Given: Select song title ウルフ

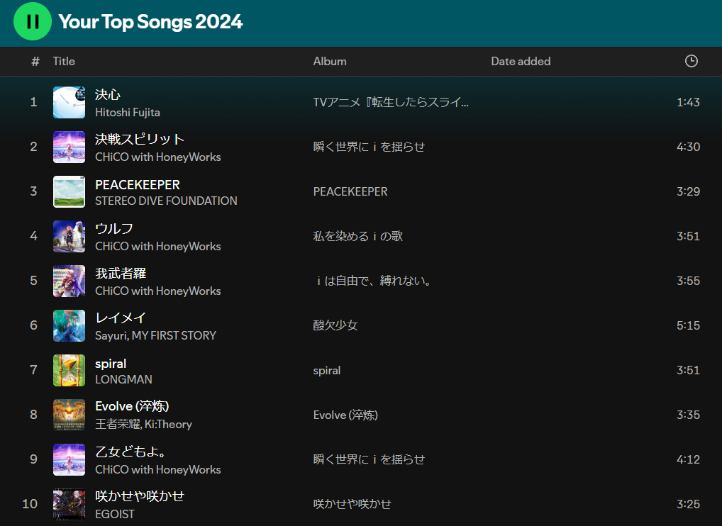Looking at the screenshot, I should pyautogui.click(x=114, y=228).
